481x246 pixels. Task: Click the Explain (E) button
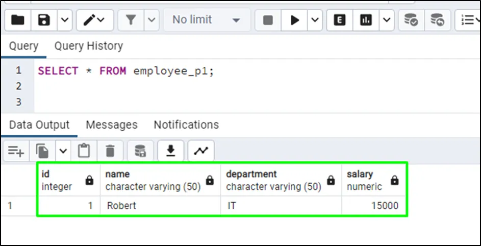click(340, 20)
